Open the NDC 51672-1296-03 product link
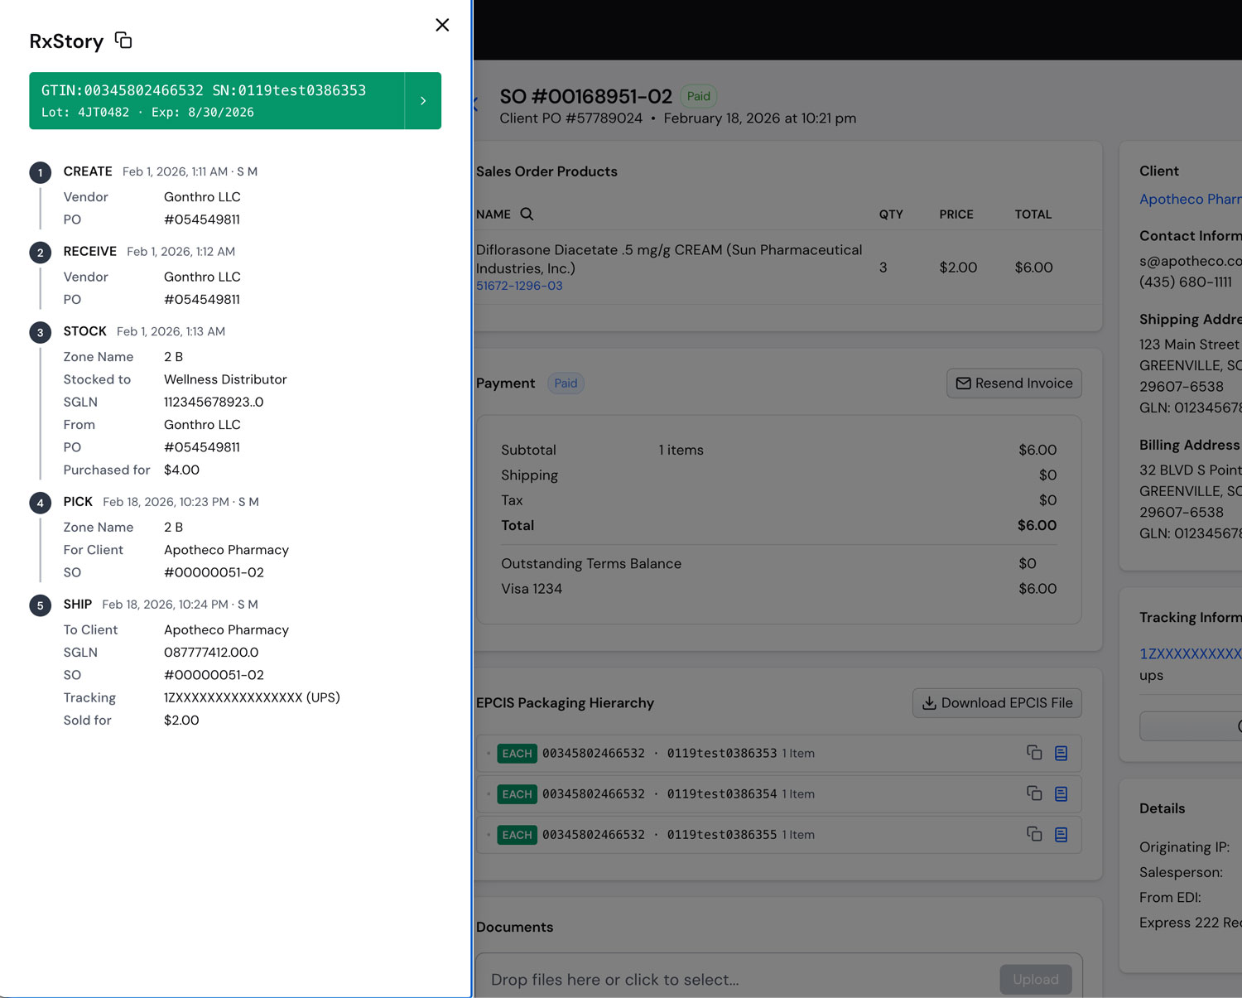Viewport: 1242px width, 998px height. click(x=519, y=285)
